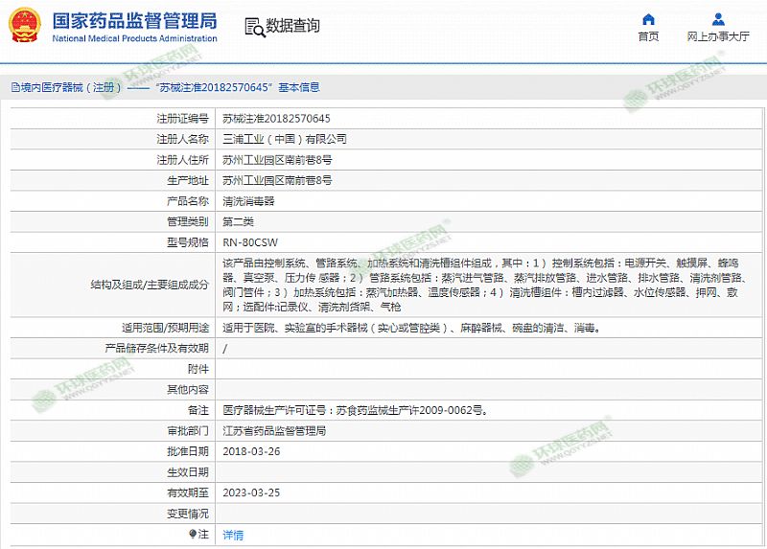Click the 网上办事大厅 person icon
The height and width of the screenshot is (549, 767).
[718, 19]
